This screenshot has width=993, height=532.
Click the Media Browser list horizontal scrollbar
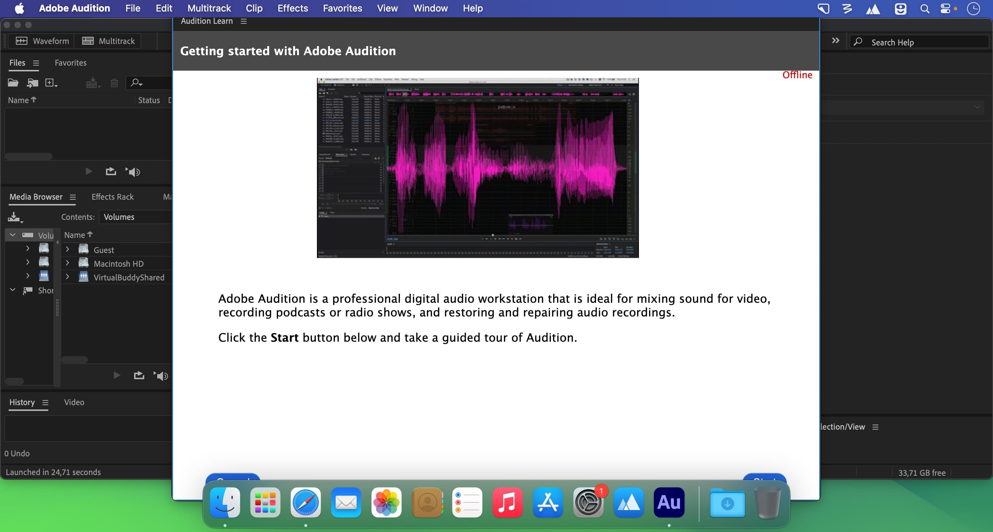(x=75, y=360)
